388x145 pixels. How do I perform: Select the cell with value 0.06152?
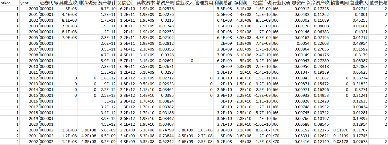[301, 130]
